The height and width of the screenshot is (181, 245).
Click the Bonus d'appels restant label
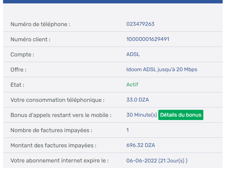tap(61, 115)
